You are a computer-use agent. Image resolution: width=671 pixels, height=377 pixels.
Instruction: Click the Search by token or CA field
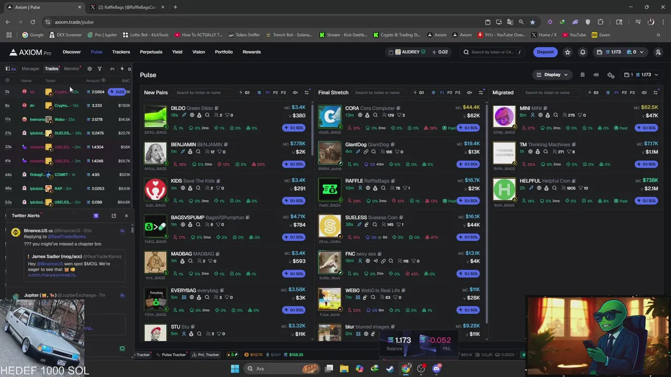tap(493, 52)
